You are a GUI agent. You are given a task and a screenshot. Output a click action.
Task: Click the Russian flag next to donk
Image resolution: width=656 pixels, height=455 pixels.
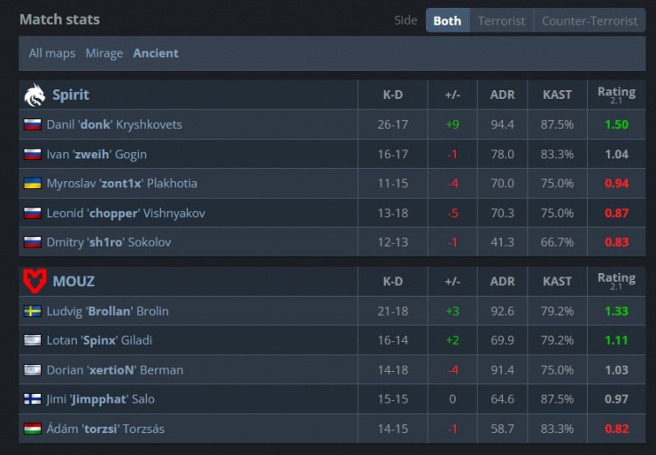point(32,125)
